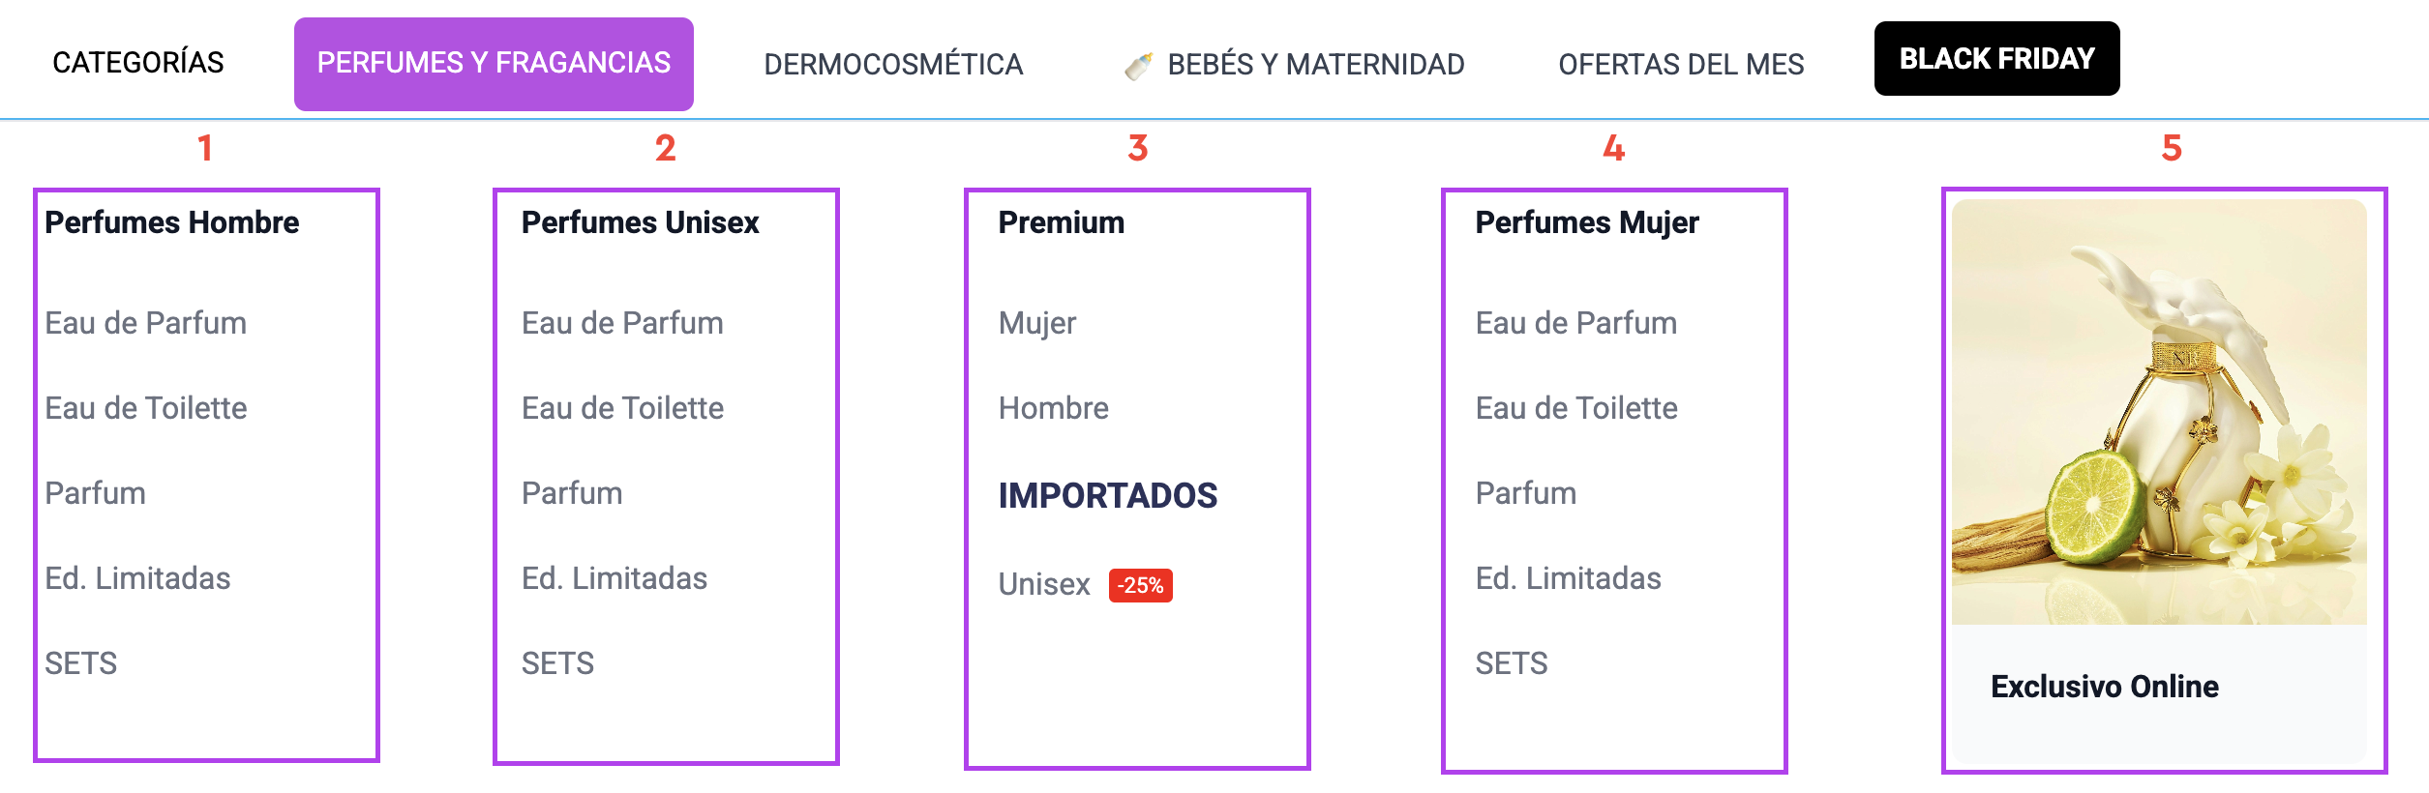The width and height of the screenshot is (2429, 793).
Task: Open SETS under Perfumes Unisex
Action: coord(557,663)
